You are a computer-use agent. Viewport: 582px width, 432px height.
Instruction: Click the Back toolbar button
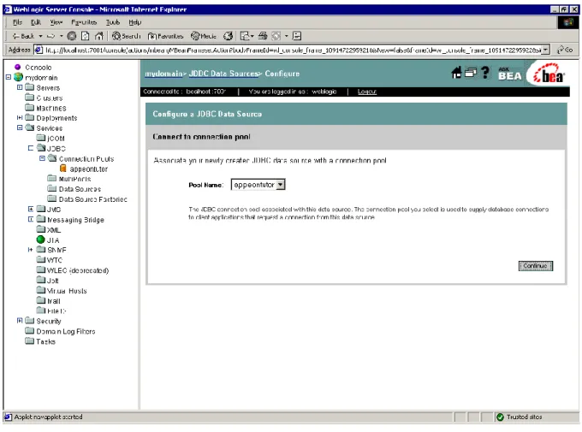pyautogui.click(x=23, y=36)
